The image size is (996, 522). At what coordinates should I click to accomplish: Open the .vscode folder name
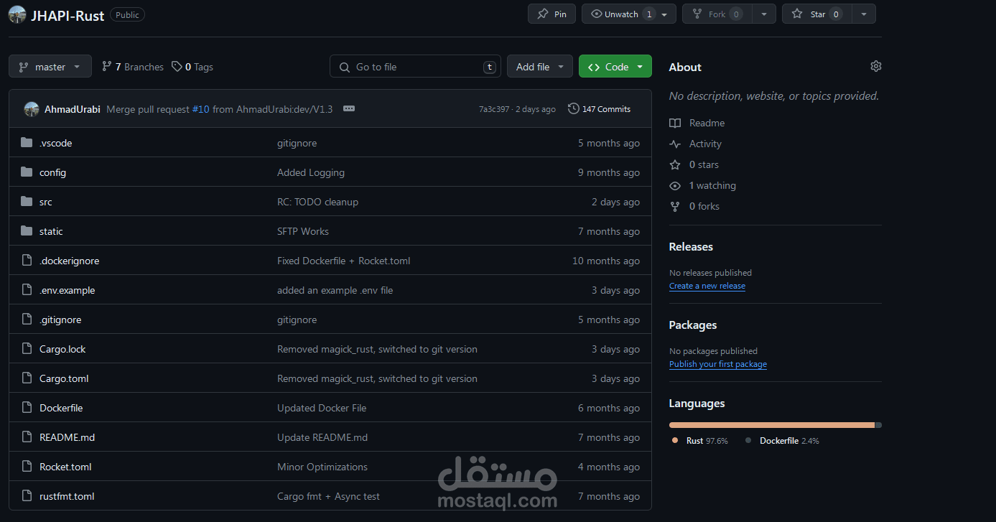click(x=56, y=143)
